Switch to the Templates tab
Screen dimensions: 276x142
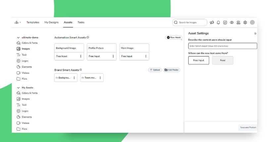[x=33, y=22]
